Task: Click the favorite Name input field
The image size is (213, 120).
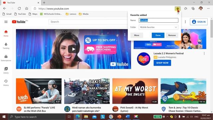Action: click(x=158, y=20)
